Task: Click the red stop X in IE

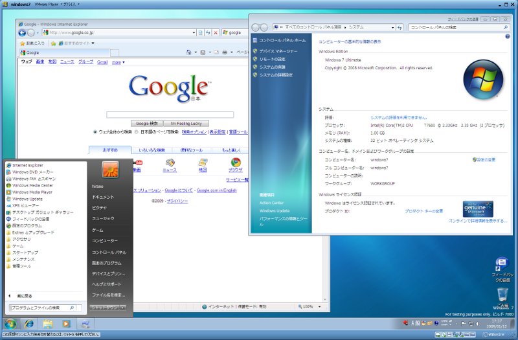Action: point(216,32)
